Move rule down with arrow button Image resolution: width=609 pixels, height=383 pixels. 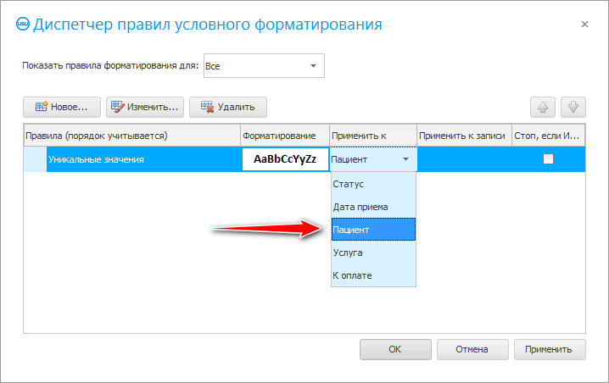pos(573,107)
